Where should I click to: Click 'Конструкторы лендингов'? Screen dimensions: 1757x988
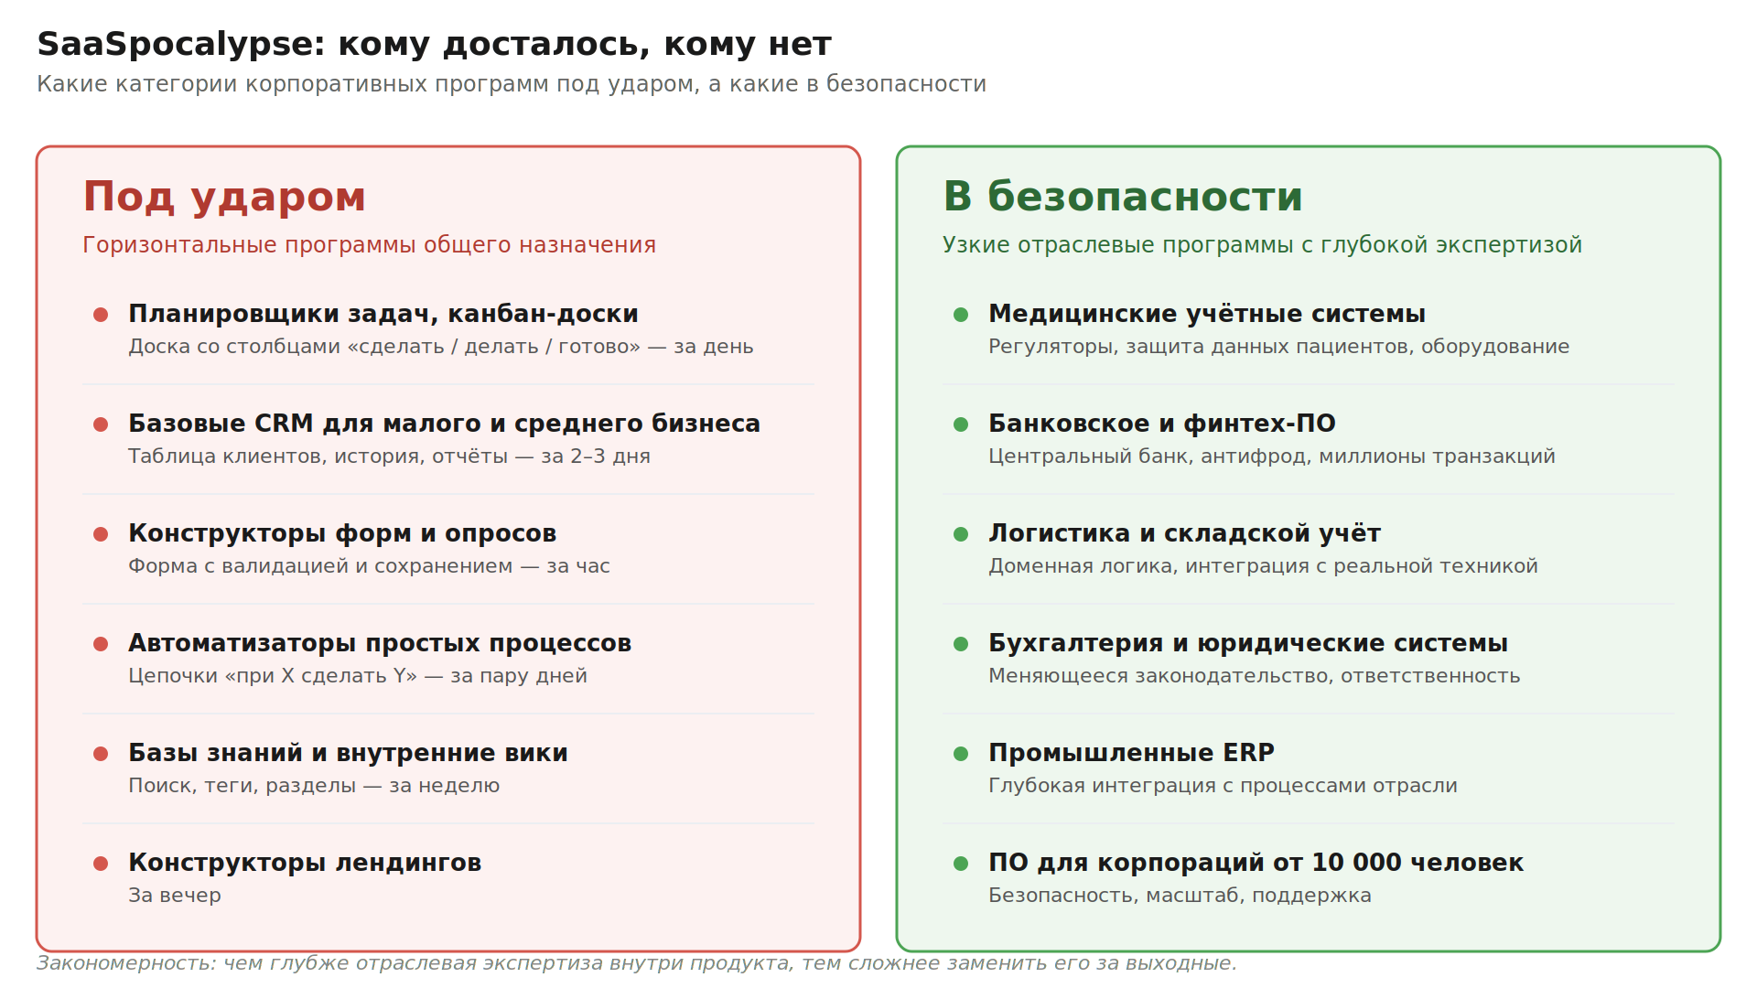pyautogui.click(x=305, y=863)
